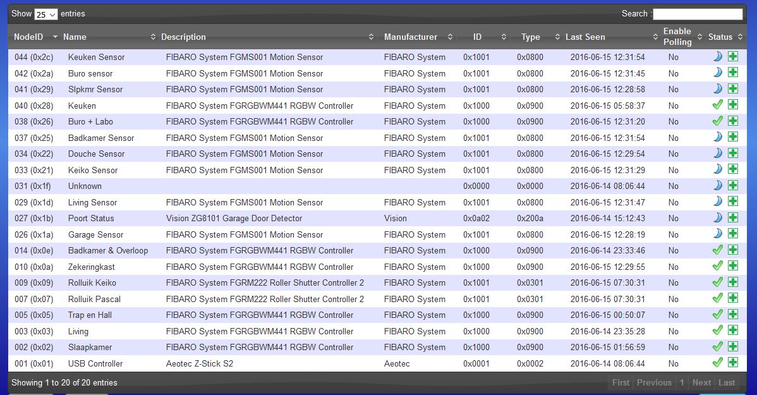Click plus icon for Rolluik Pascal row
757x395 pixels.
pyautogui.click(x=733, y=298)
